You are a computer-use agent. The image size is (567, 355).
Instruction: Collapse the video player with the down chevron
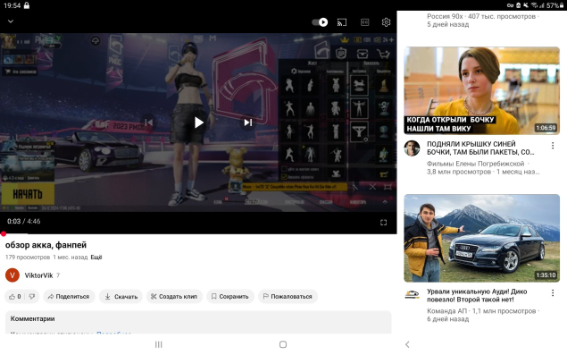click(11, 21)
